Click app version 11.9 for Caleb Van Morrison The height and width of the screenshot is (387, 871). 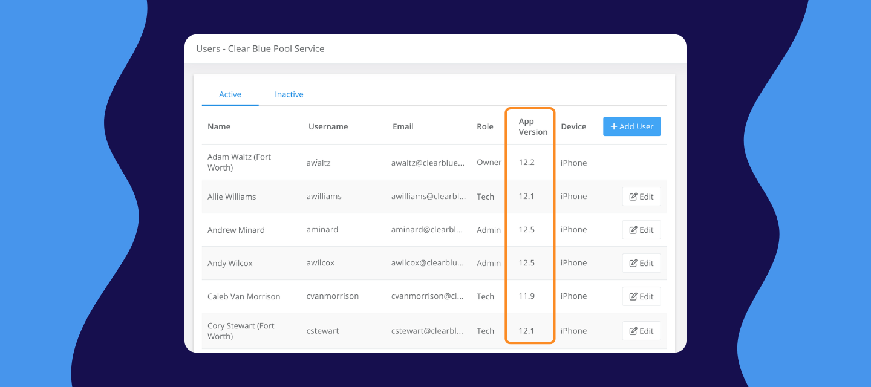point(527,296)
